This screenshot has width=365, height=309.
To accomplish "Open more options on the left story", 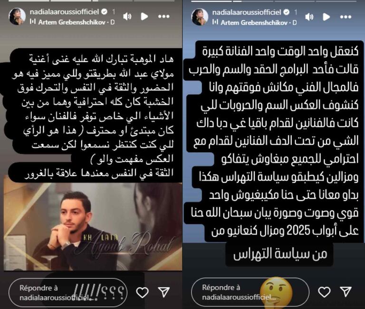I will (x=163, y=16).
